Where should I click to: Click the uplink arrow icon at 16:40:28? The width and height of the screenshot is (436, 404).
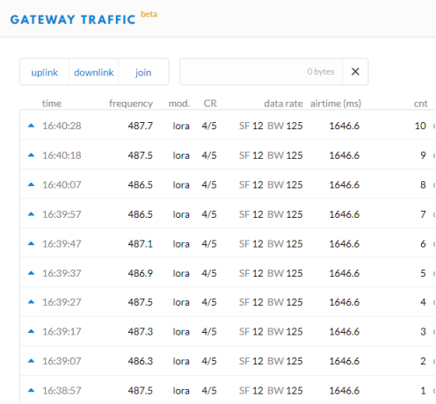point(31,126)
